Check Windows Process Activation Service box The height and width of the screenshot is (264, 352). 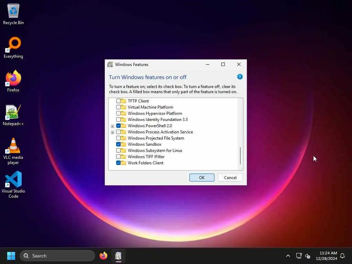(118, 132)
